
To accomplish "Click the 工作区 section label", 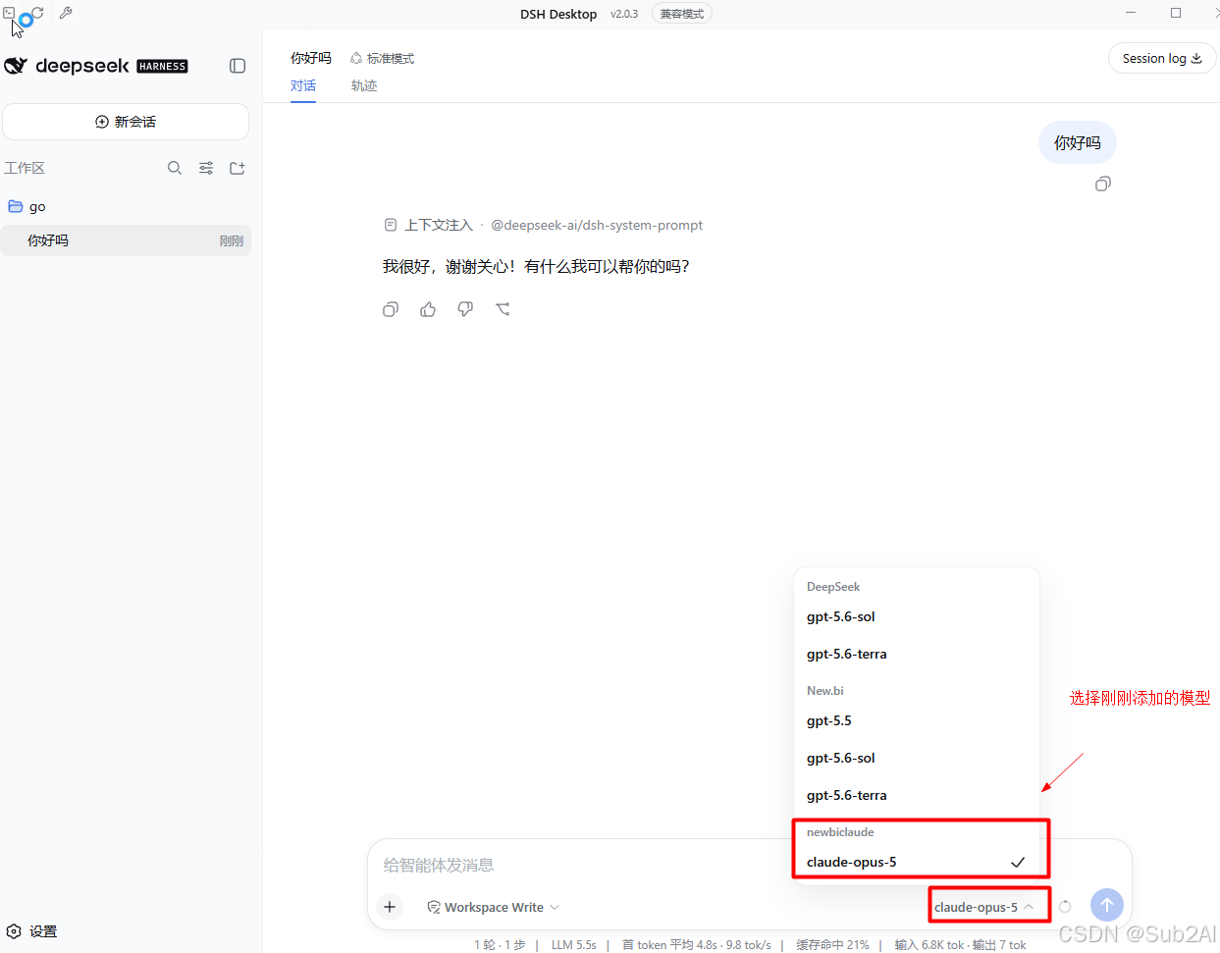I will click(25, 168).
